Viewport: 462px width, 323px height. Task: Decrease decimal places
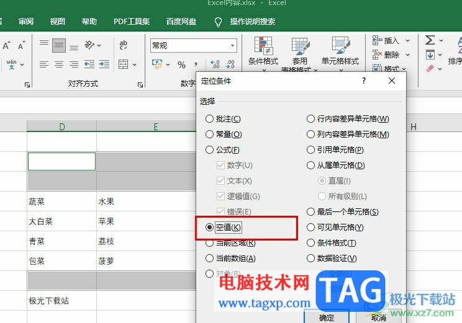pyautogui.click(x=230, y=64)
